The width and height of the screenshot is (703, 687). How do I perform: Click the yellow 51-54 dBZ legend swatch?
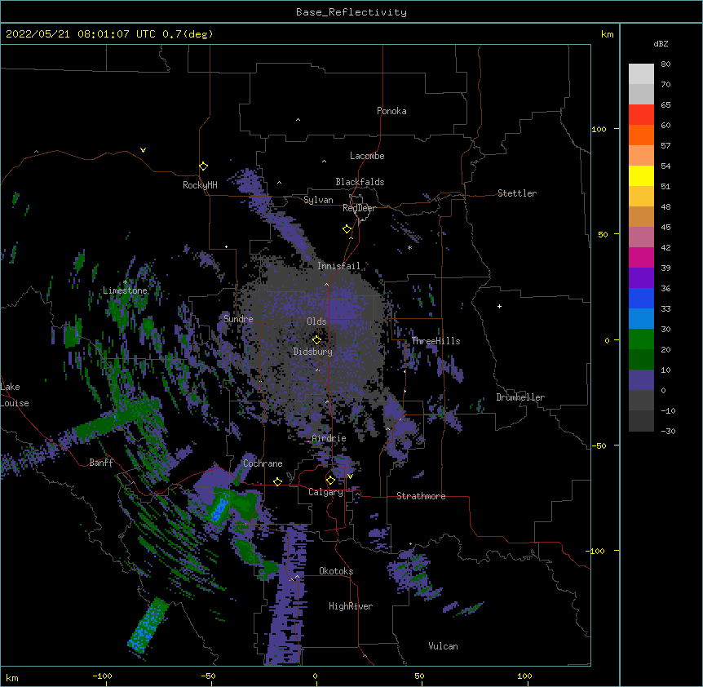(641, 175)
